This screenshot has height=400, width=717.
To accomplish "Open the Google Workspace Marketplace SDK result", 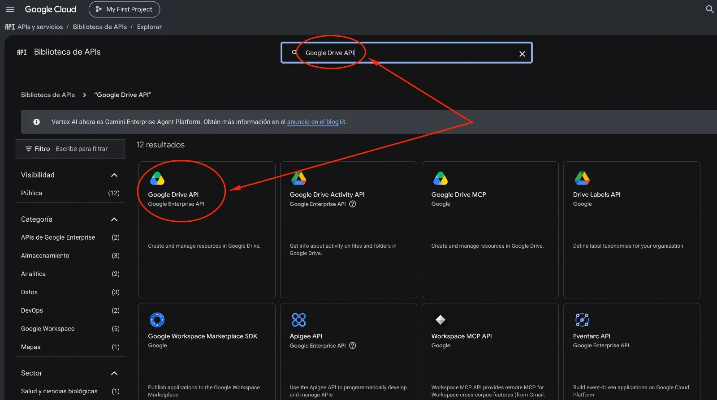I will pyautogui.click(x=203, y=336).
